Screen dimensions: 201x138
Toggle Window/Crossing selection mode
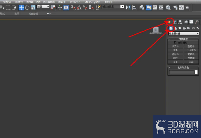click(14, 7)
